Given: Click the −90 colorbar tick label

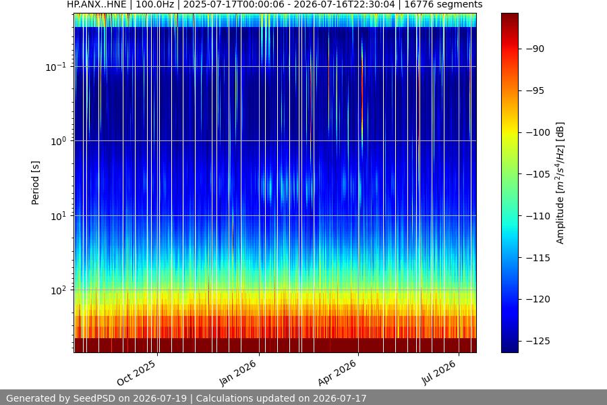Looking at the screenshot, I should point(535,49).
